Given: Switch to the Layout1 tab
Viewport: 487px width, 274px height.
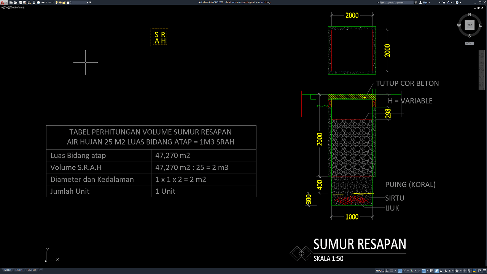Looking at the screenshot, I should point(19,270).
